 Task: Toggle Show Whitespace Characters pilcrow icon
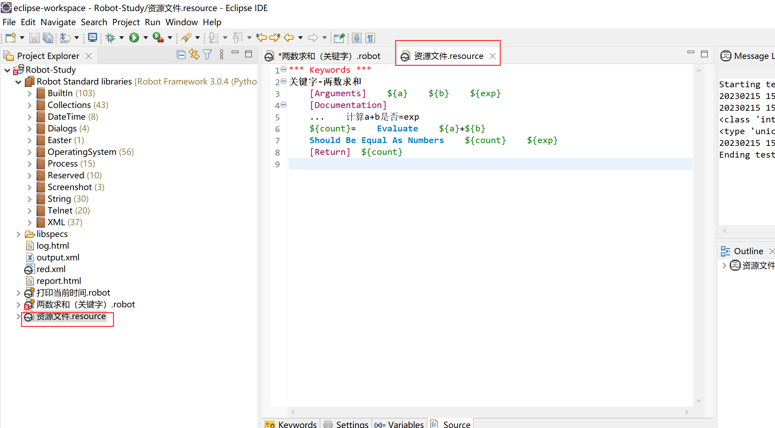click(370, 38)
